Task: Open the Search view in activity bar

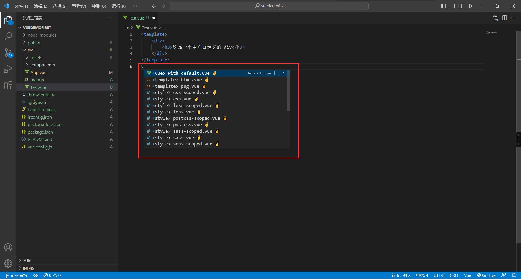Action: pos(8,36)
